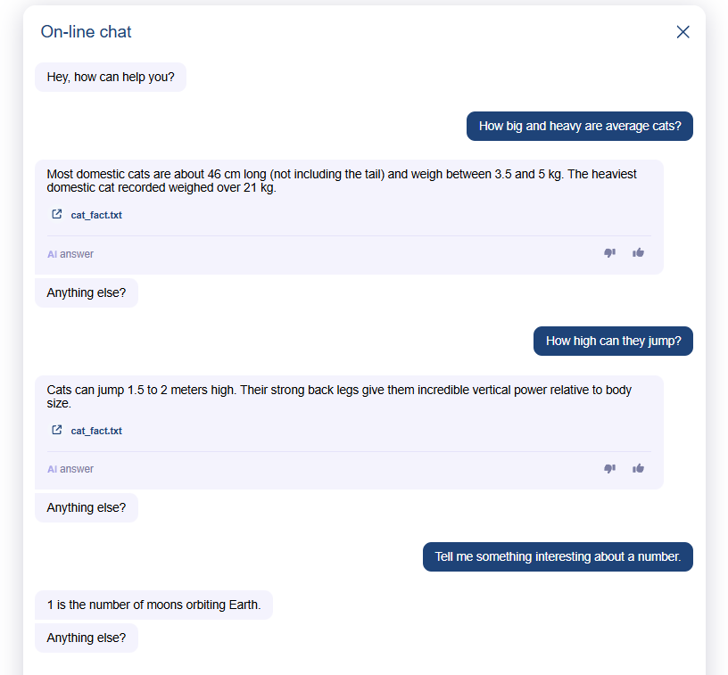This screenshot has width=728, height=675.
Task: Click the "AI answer" label under the cat weight answer
Action: click(70, 254)
